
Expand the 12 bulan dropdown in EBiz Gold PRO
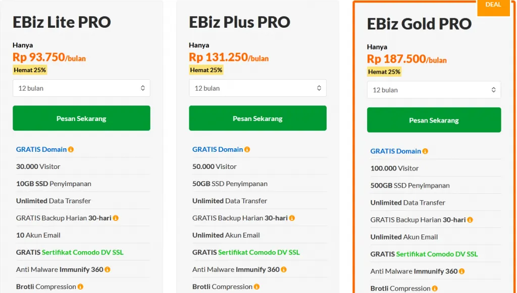[434, 90]
